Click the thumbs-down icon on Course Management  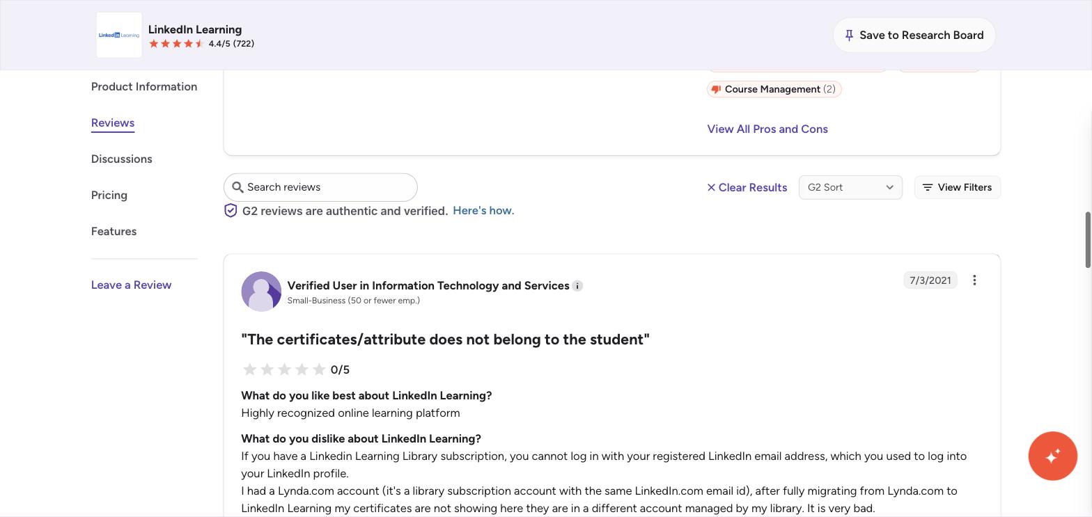716,89
